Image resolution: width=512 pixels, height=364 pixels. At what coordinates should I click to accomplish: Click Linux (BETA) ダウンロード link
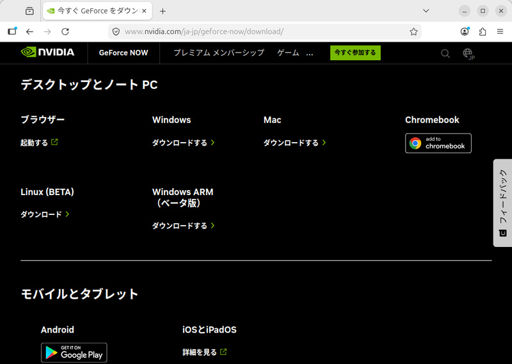coord(45,214)
